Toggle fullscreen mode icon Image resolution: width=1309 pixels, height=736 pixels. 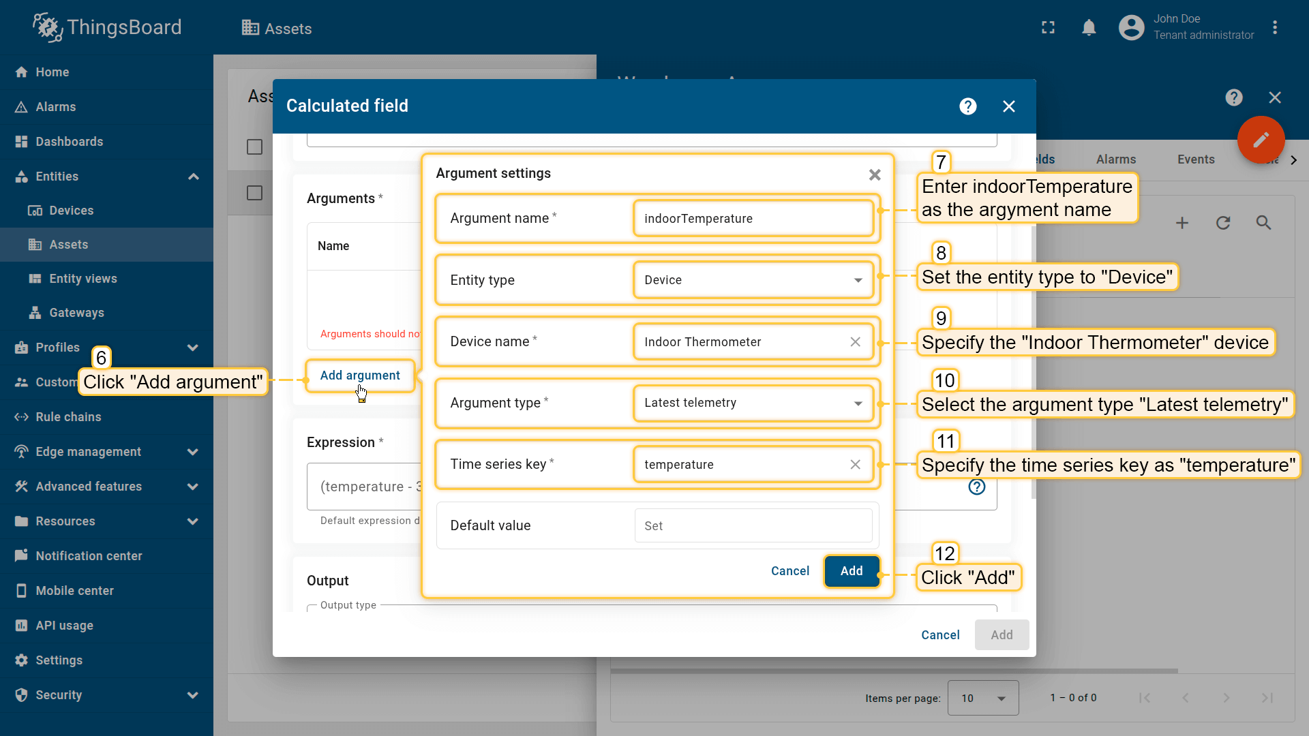tap(1048, 28)
